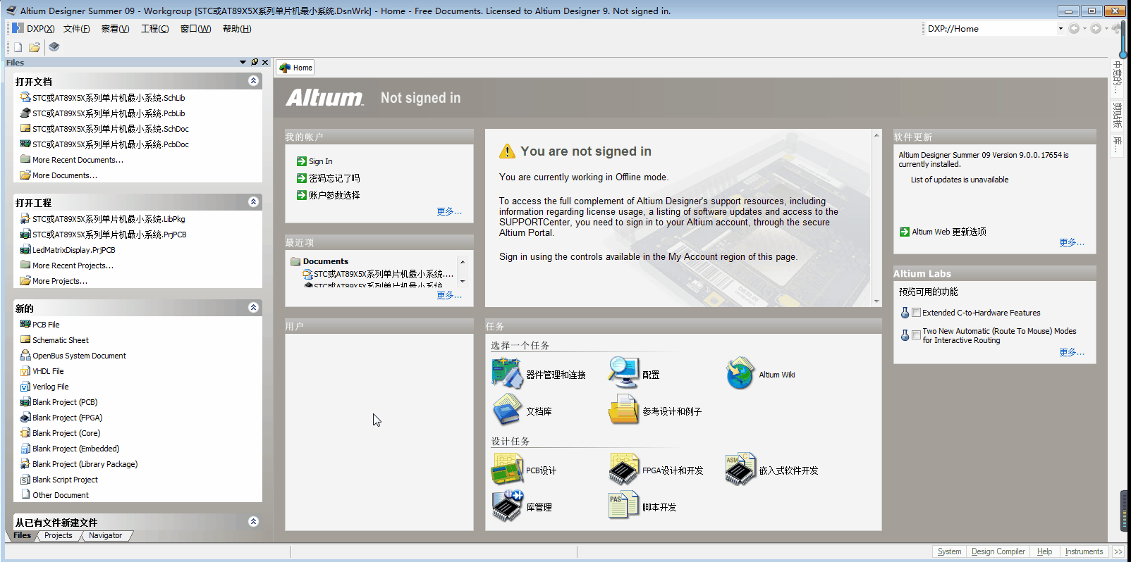This screenshot has width=1131, height=562.
Task: Click the back navigation arrow
Action: coord(1074,29)
